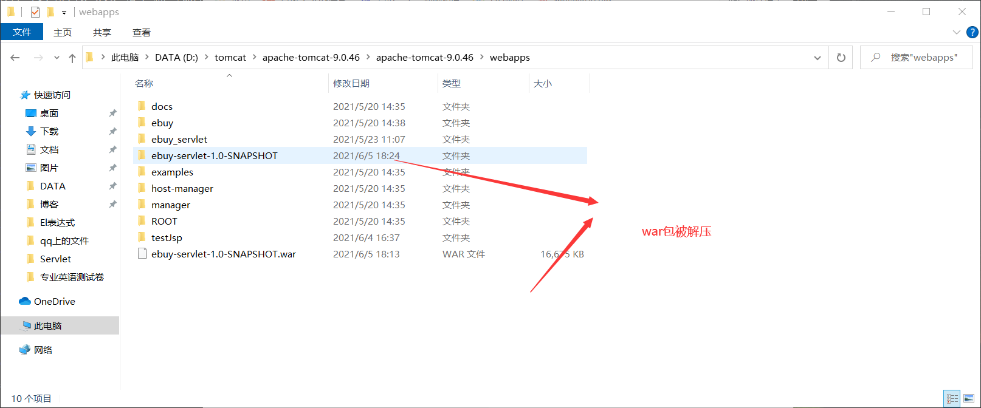Switch to the 查看 ribbon tab
981x408 pixels.
142,32
